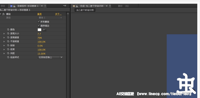Select the 描边 effect name
The image size is (200, 98).
8,14
